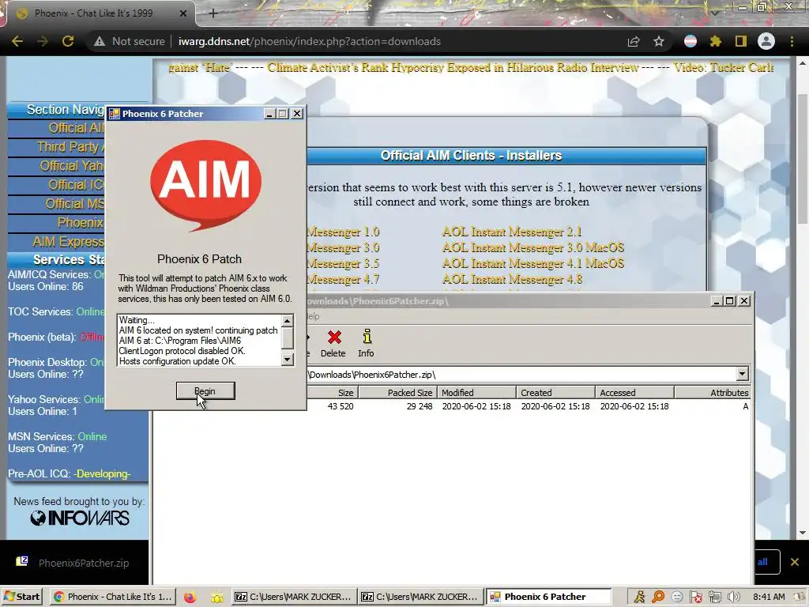Click Third Party sidebar navigation link
Viewport: 809px width, 607px height.
click(x=70, y=147)
